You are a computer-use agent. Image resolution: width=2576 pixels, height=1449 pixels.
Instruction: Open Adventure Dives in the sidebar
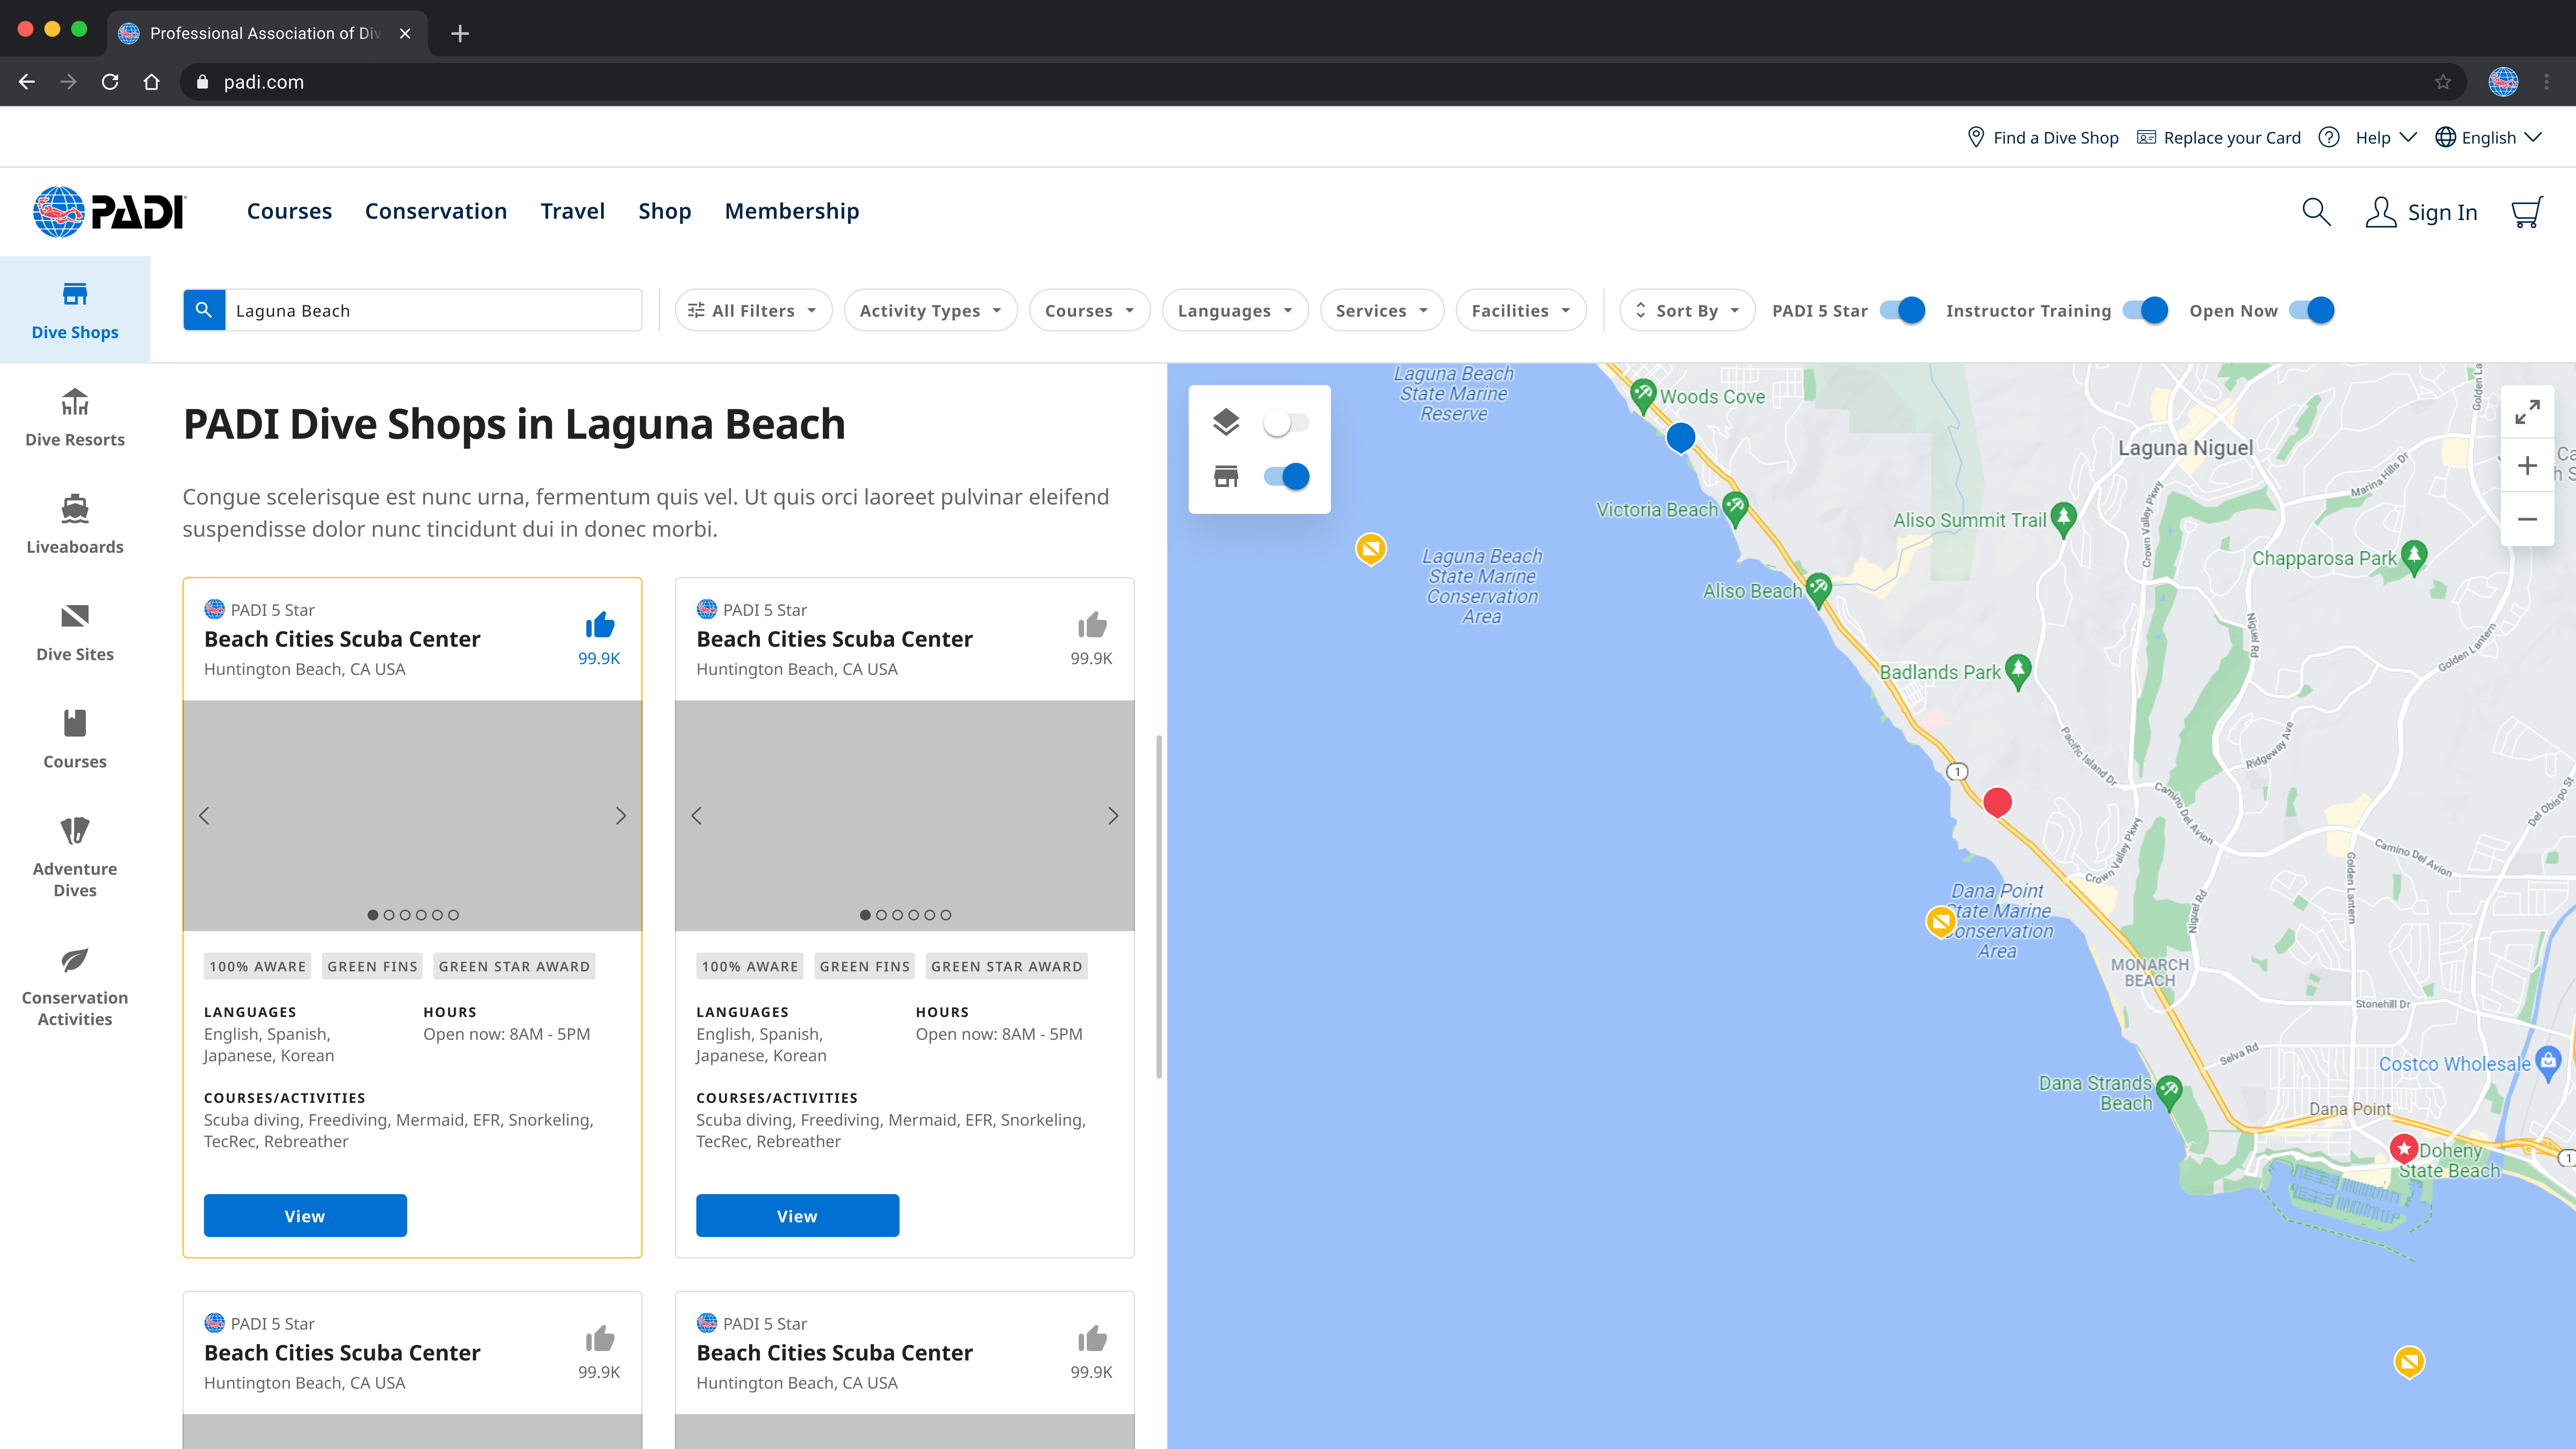coord(75,857)
